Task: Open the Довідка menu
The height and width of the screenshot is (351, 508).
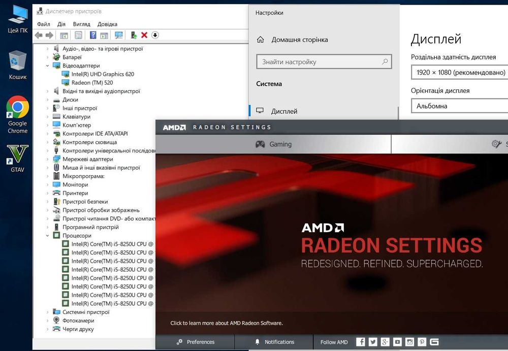Action: (107, 24)
